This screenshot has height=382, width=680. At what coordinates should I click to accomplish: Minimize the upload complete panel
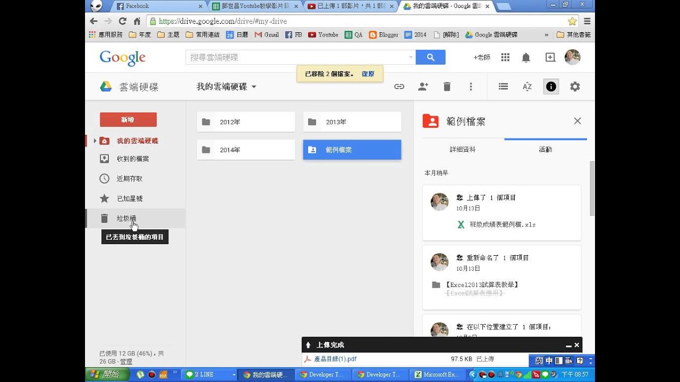click(x=568, y=345)
